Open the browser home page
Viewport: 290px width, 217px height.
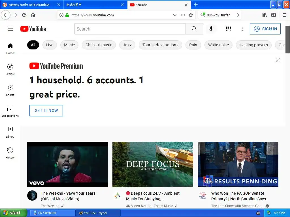[33, 15]
